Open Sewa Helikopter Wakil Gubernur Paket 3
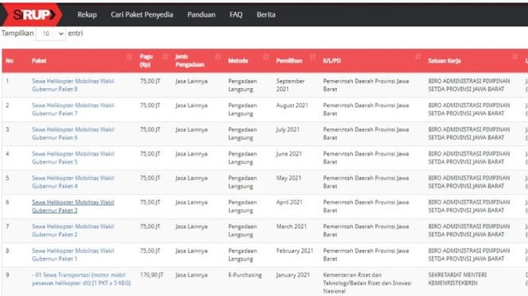This screenshot has width=528, height=296. (73, 206)
